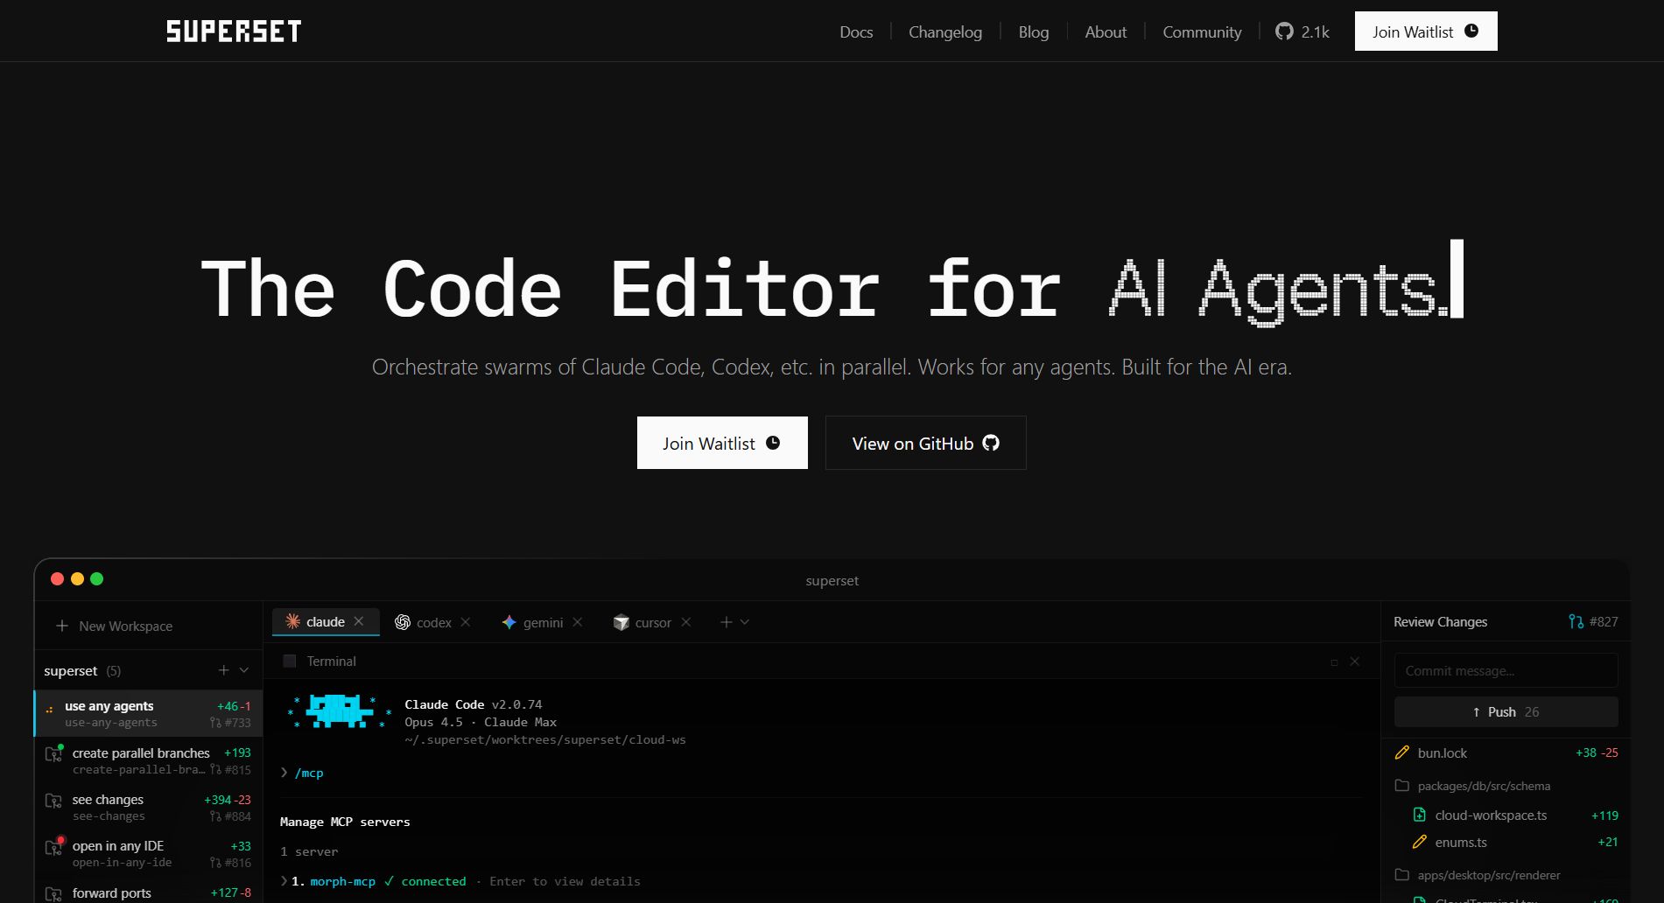Image resolution: width=1664 pixels, height=903 pixels.
Task: Visit the Community page
Action: pyautogui.click(x=1202, y=31)
